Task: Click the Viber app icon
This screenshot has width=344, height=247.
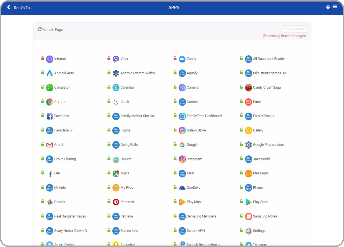Action: tap(116, 59)
